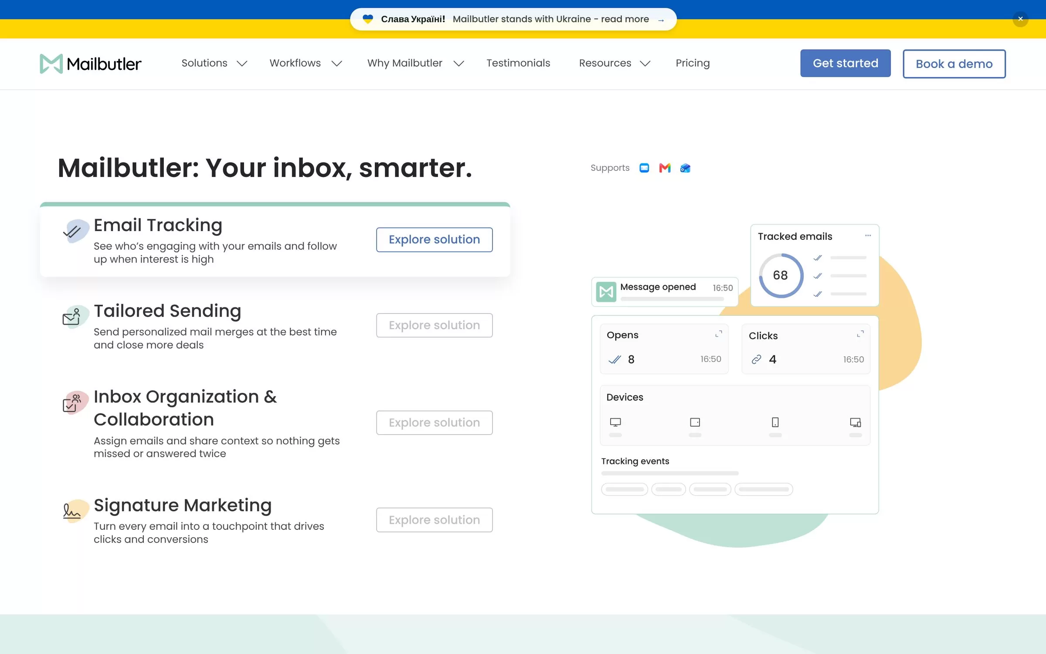Click the circular 68 tracked emails progress ring

(x=781, y=276)
